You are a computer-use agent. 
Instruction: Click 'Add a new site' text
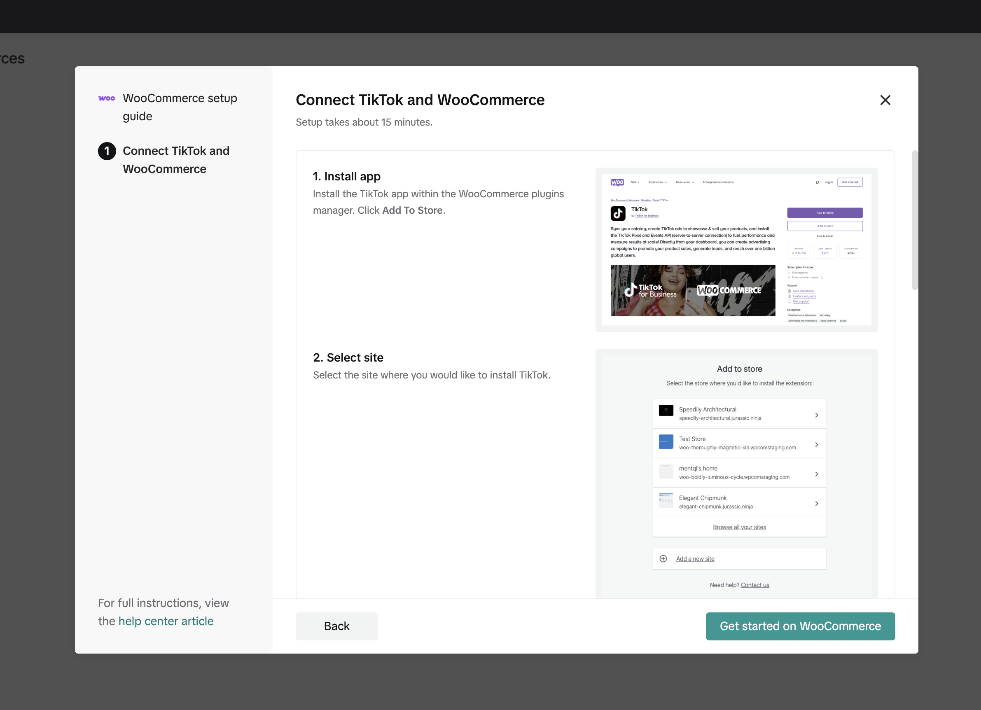tap(695, 558)
